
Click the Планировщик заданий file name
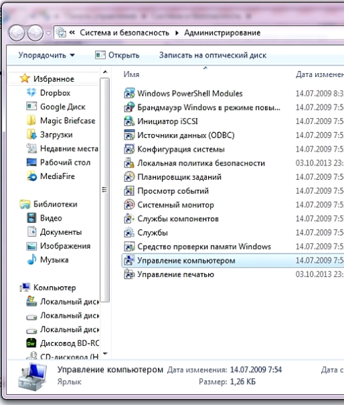[179, 177]
